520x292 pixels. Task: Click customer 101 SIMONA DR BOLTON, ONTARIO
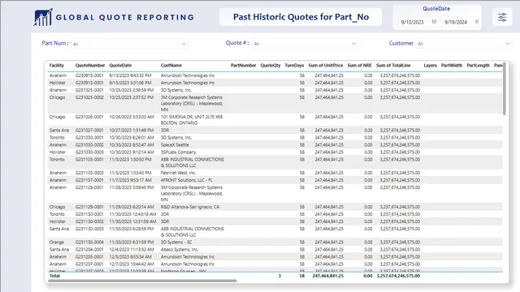192,120
